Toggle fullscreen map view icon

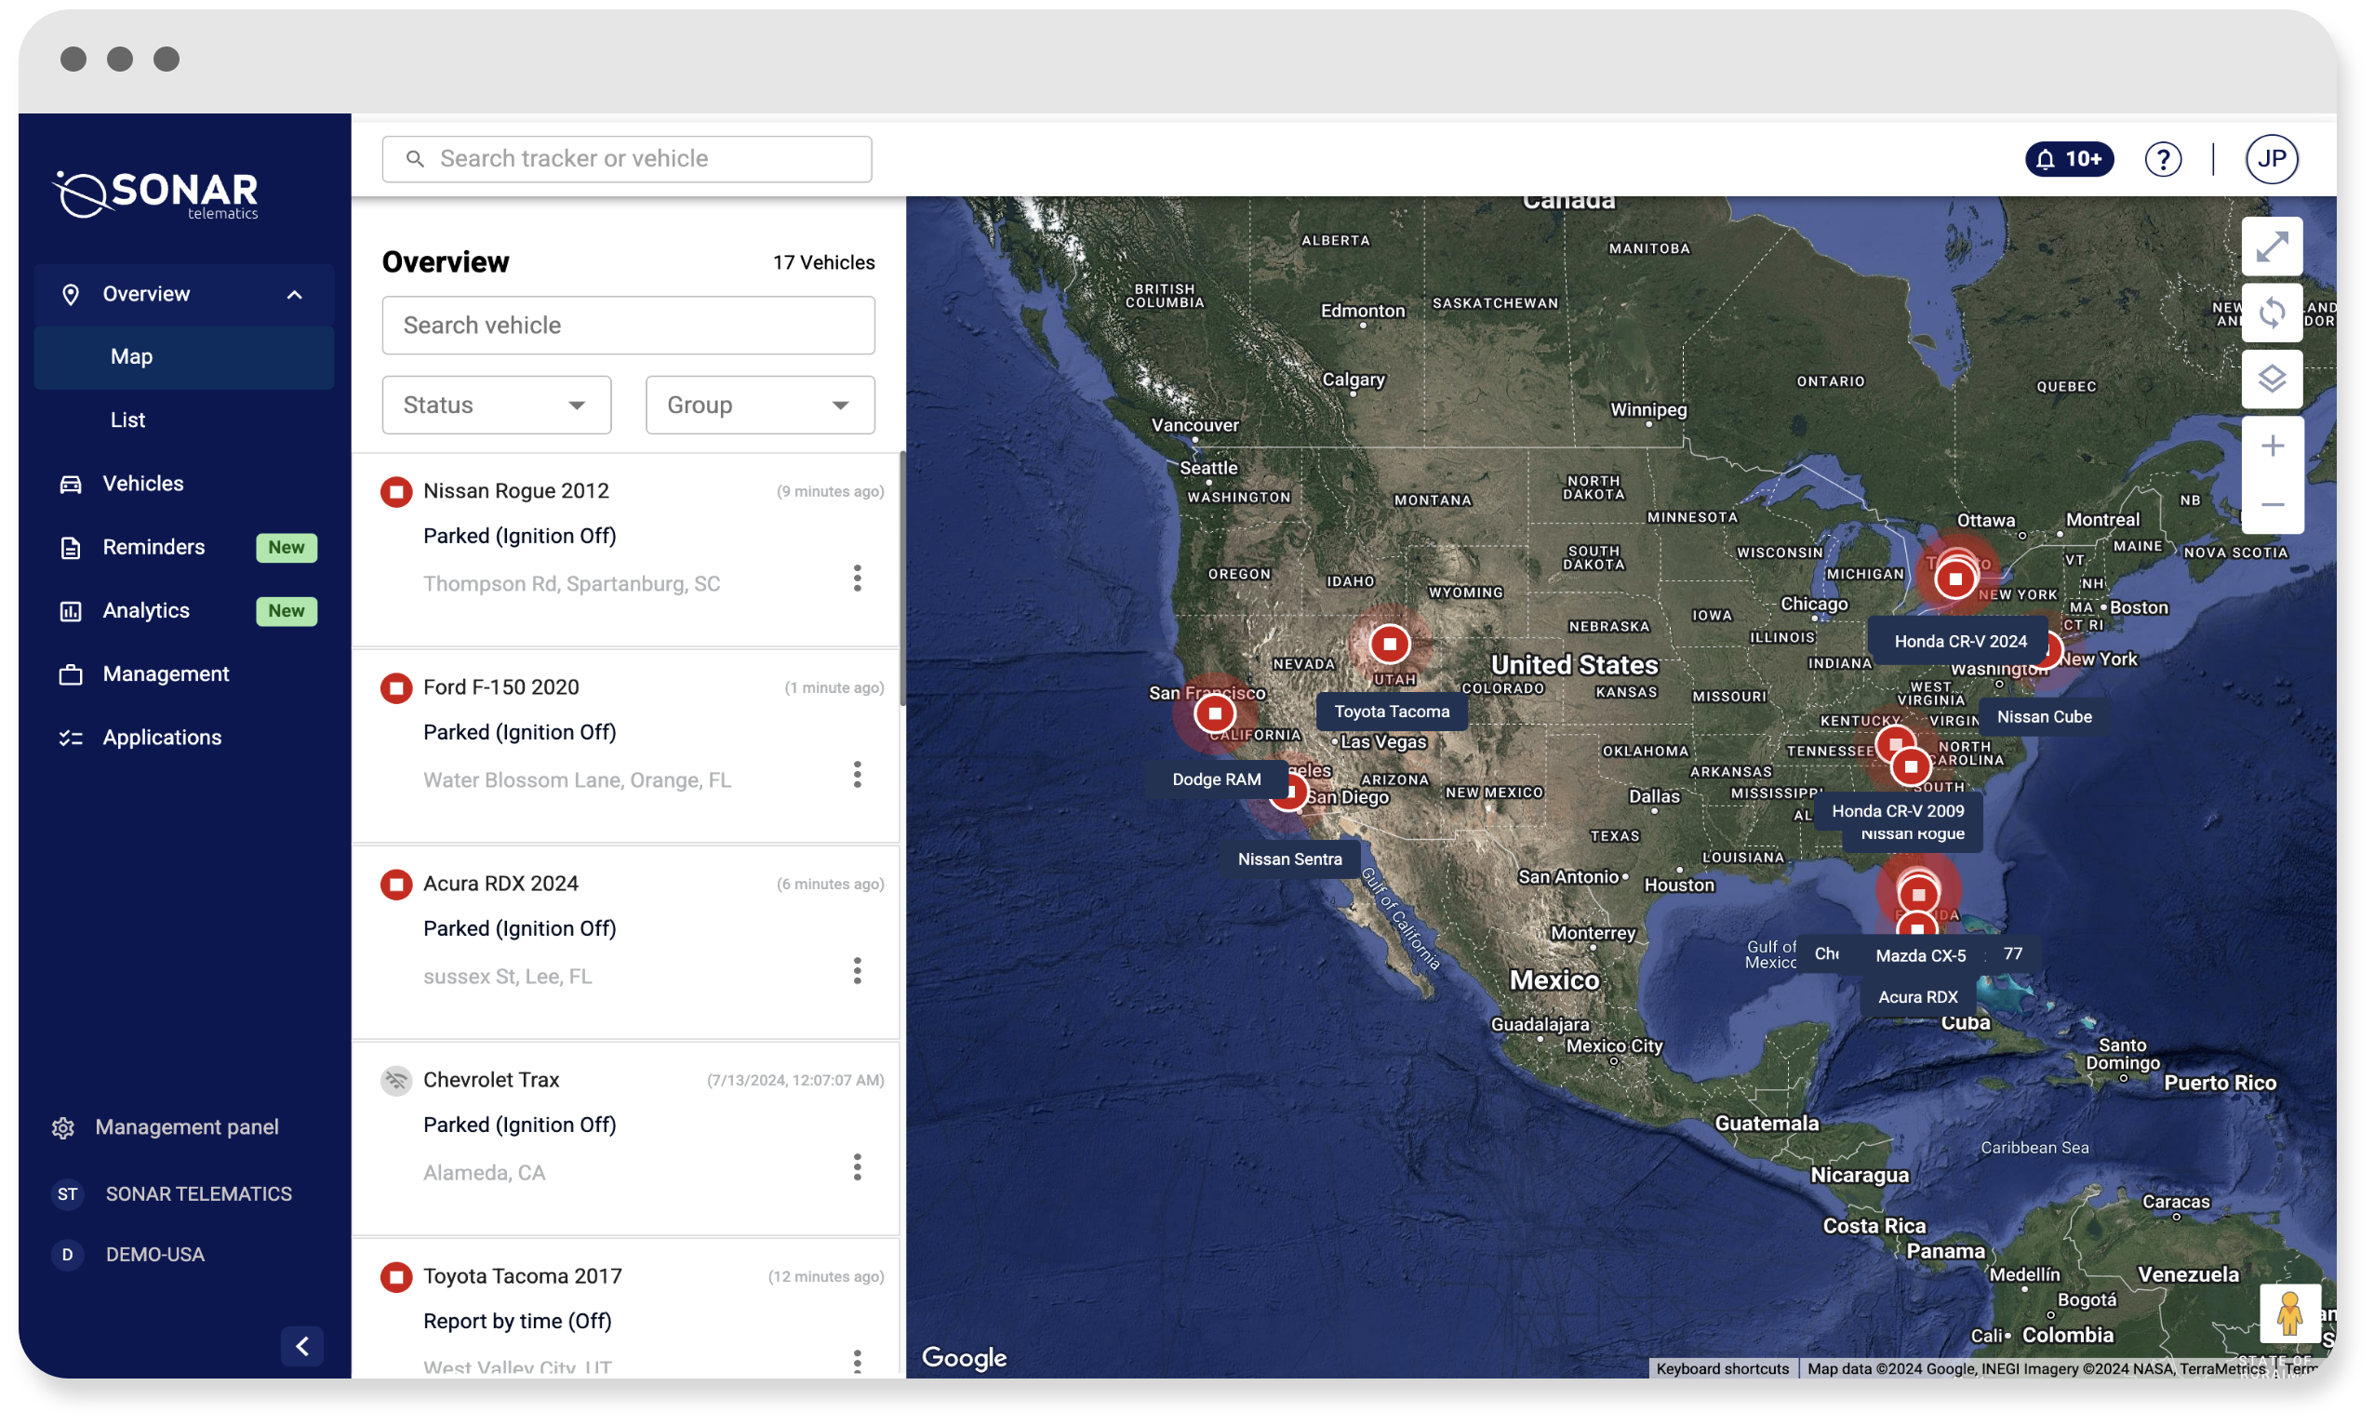(2272, 246)
